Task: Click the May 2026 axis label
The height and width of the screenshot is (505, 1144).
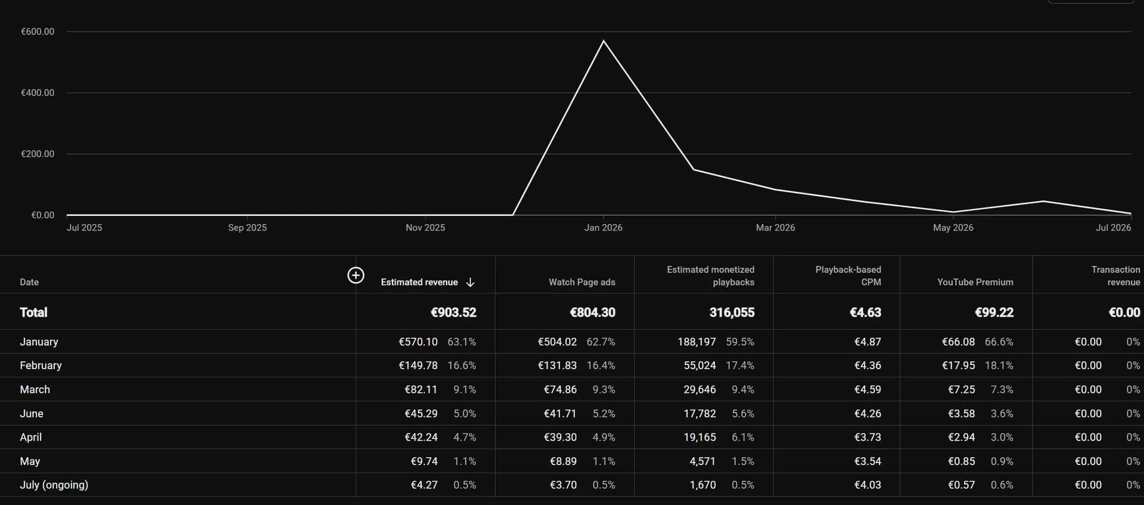Action: (953, 228)
